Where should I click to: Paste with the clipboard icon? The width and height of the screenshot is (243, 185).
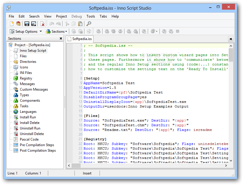point(80,24)
